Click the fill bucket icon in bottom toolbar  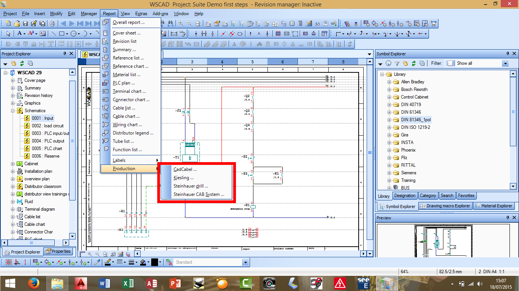coord(143,262)
